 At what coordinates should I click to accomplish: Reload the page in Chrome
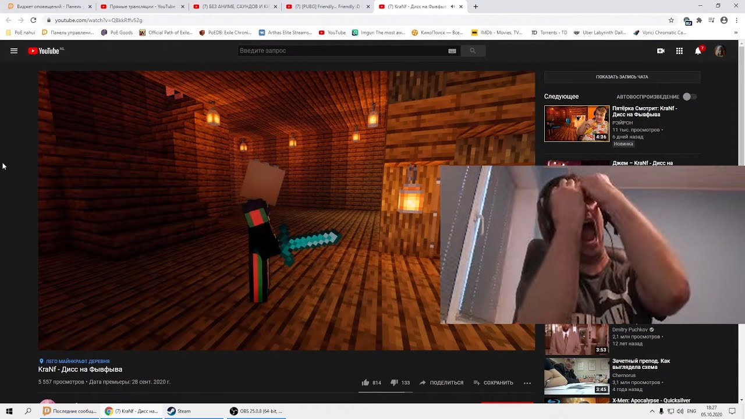[33, 20]
